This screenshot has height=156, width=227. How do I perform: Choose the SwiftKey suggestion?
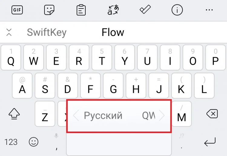tap(47, 32)
